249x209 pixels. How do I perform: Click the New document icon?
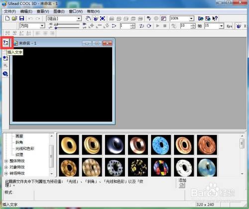pyautogui.click(x=7, y=18)
